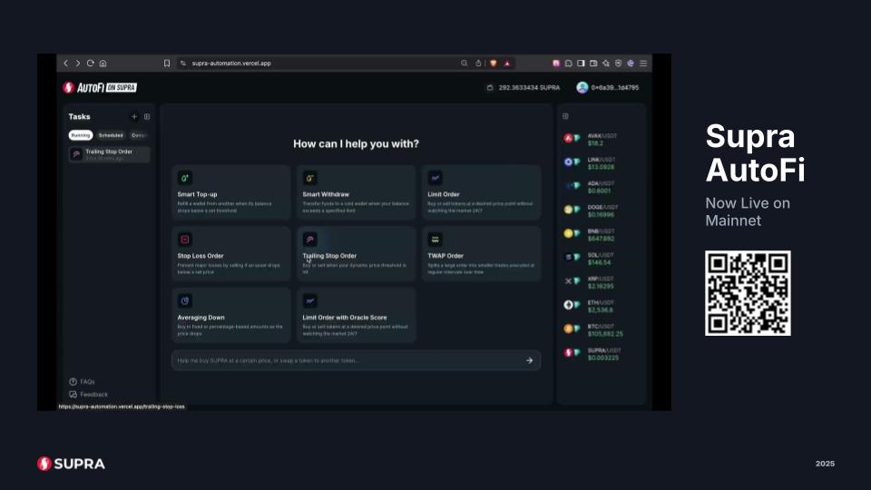Choose the Limit Order card
The height and width of the screenshot is (490, 871).
click(x=481, y=192)
